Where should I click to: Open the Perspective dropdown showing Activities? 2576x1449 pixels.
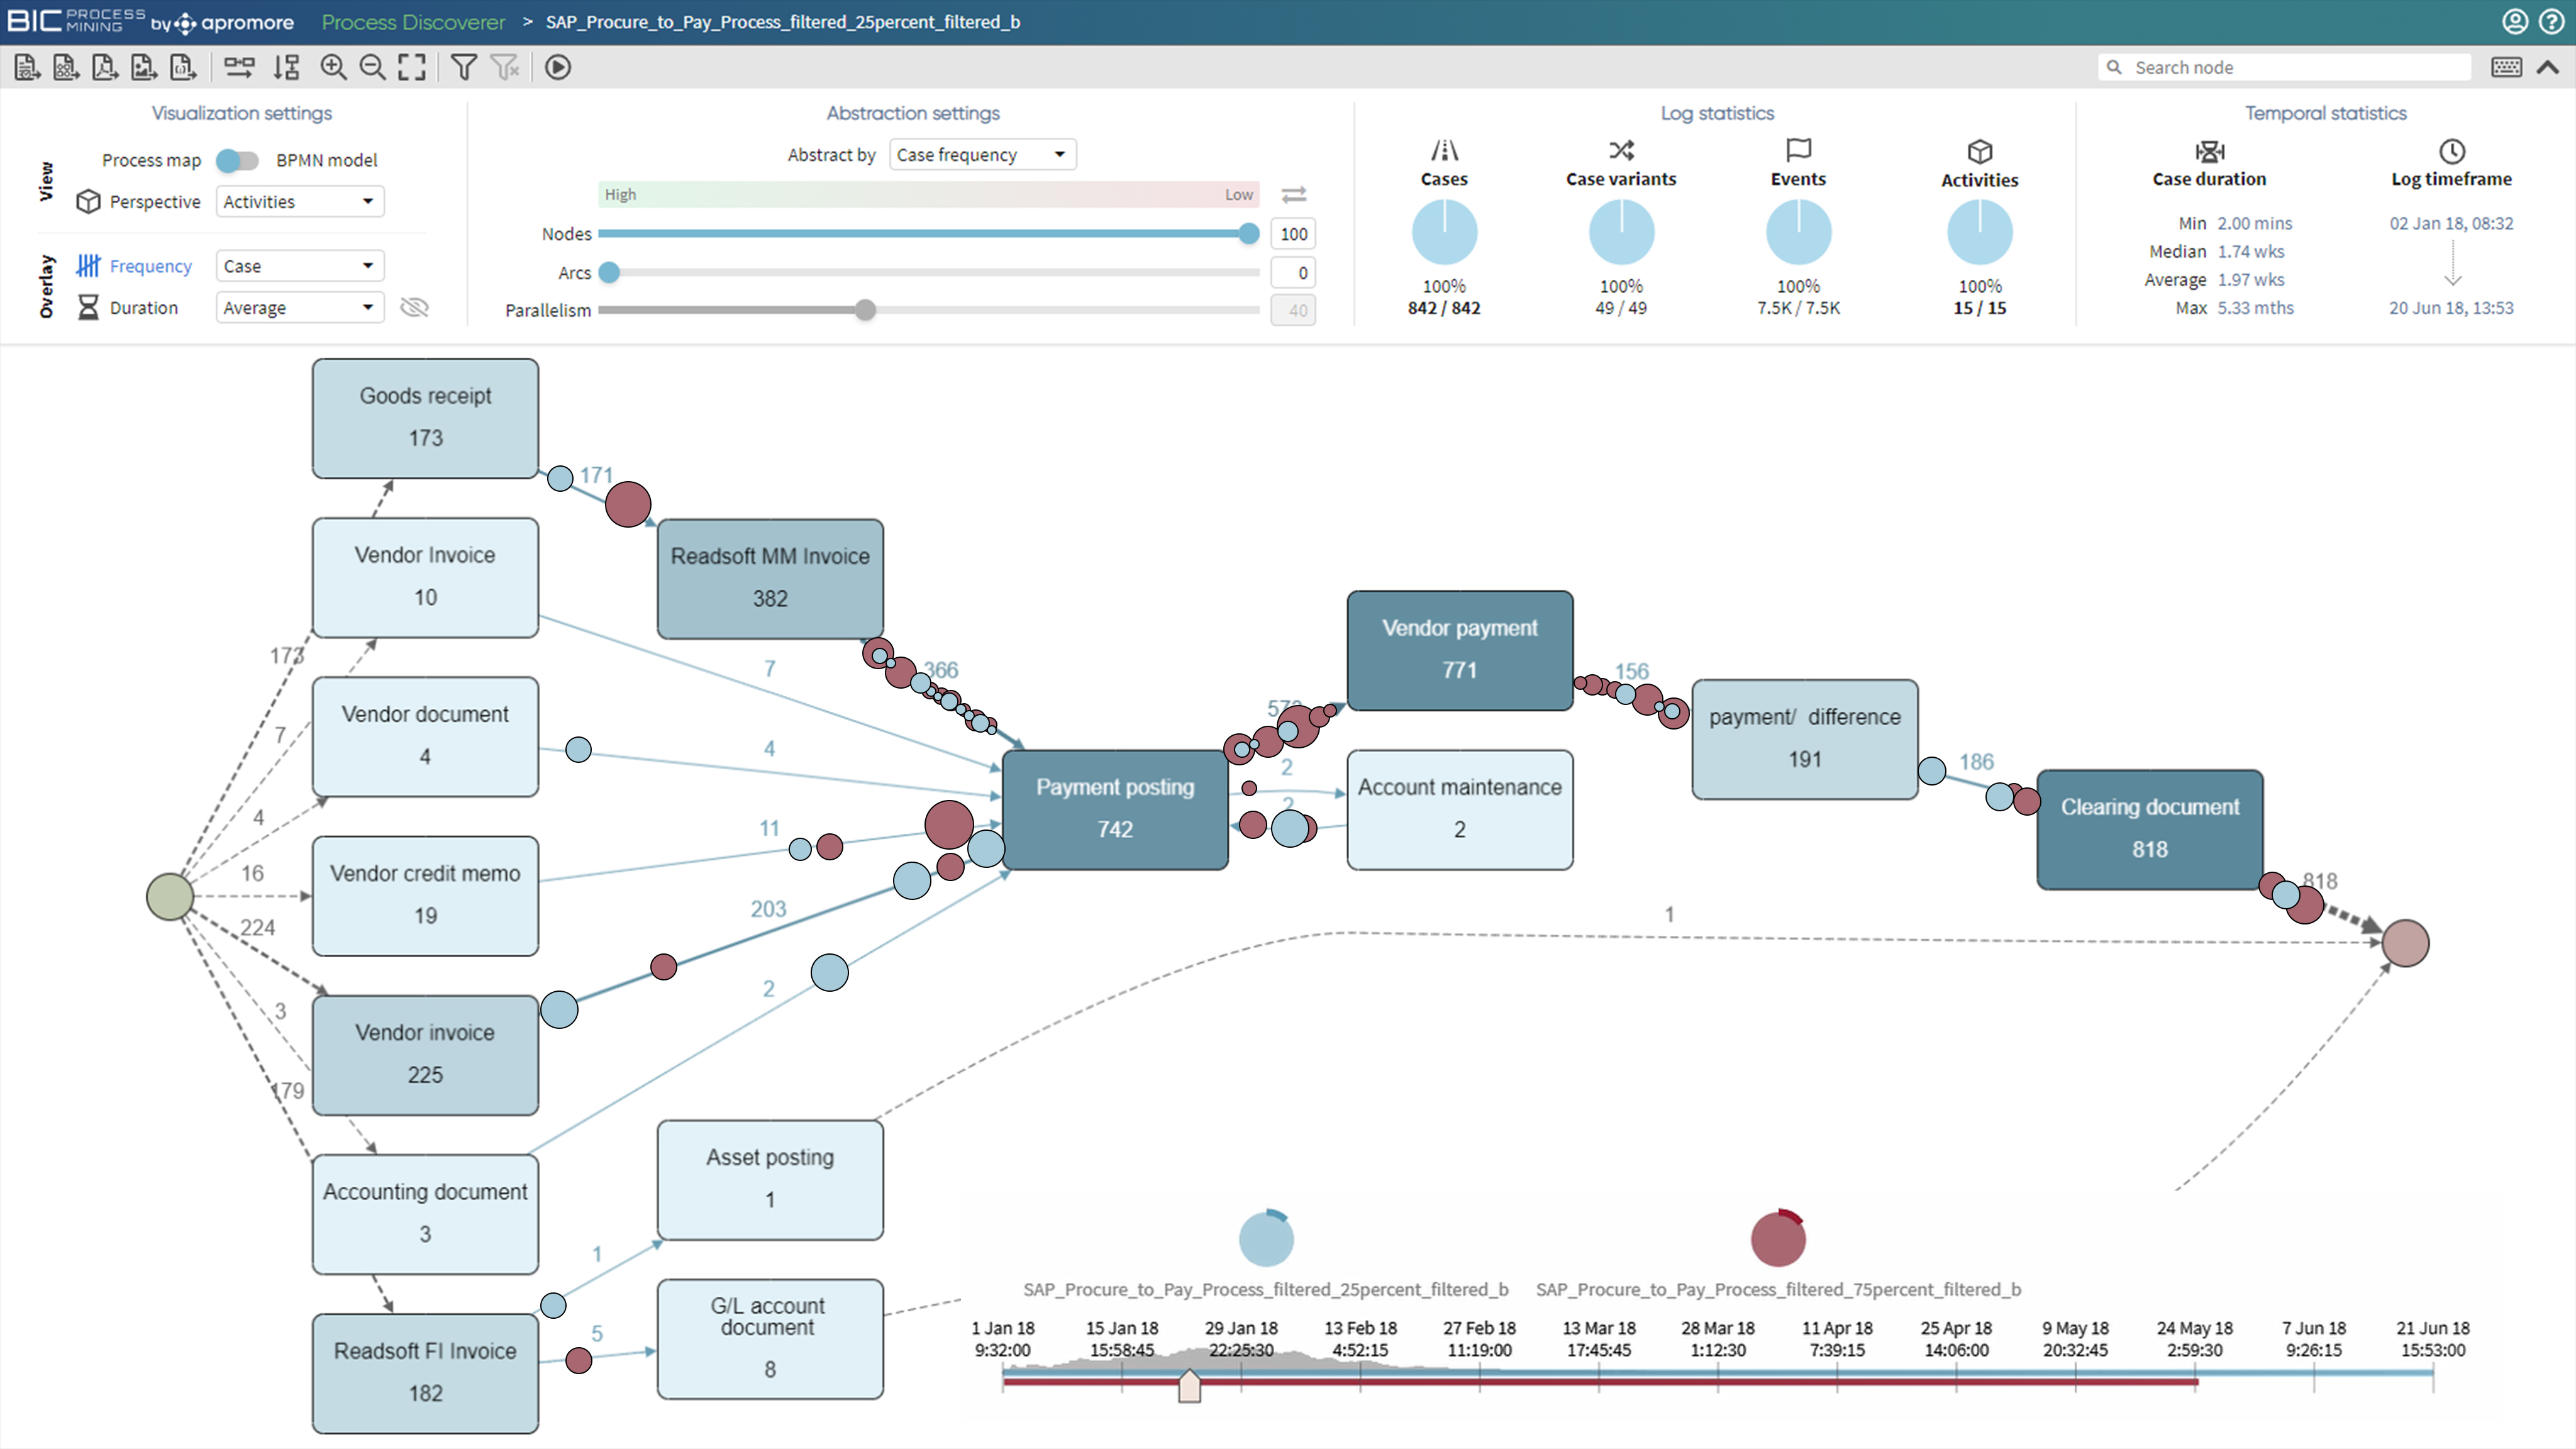coord(299,201)
